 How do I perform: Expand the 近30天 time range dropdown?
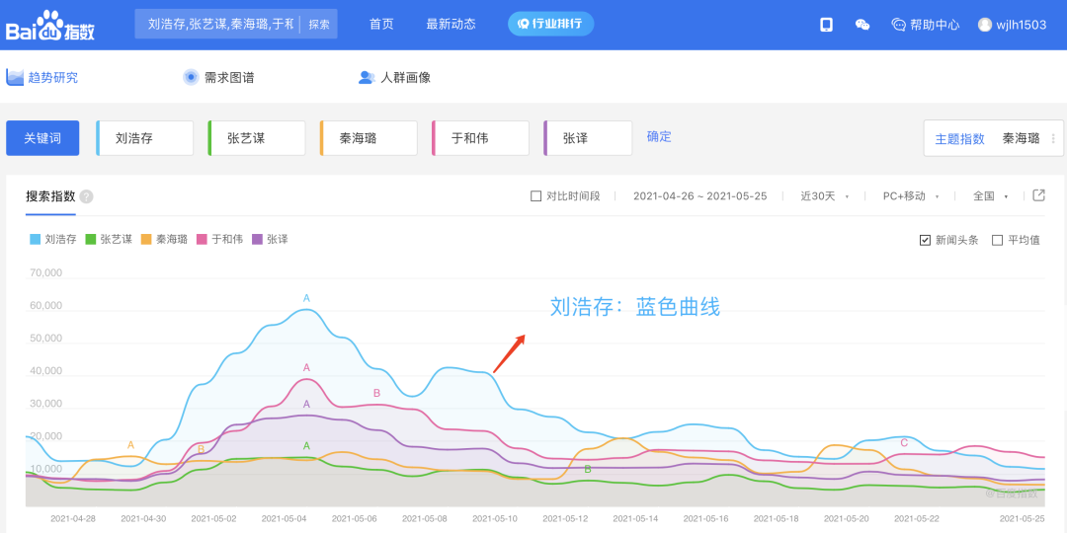pos(824,196)
